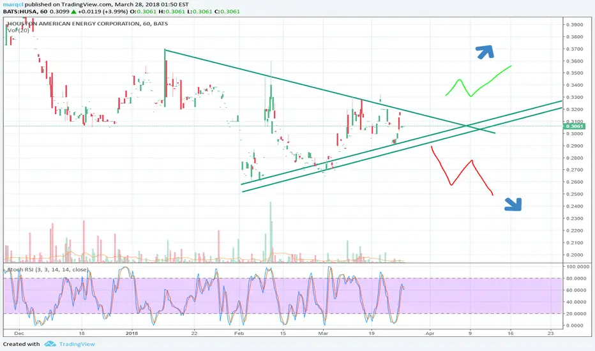595x351 pixels.
Task: Click the H:0.3061 high value
Action: (x=172, y=11)
